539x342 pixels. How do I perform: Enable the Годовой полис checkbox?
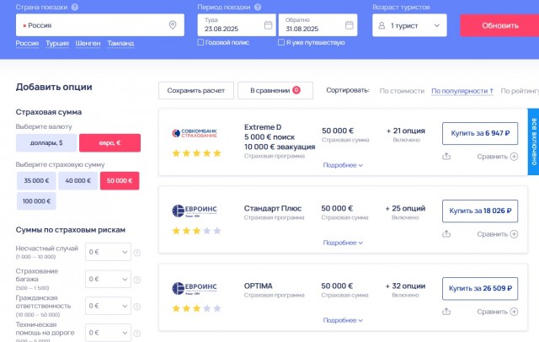(200, 42)
